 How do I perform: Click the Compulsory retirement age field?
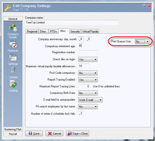tap(81, 46)
